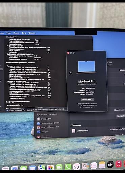Launch Apple TV from the Dock

tap(110, 164)
